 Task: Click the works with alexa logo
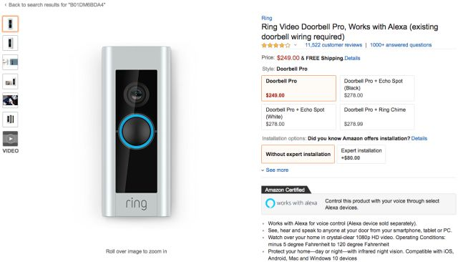(x=291, y=203)
